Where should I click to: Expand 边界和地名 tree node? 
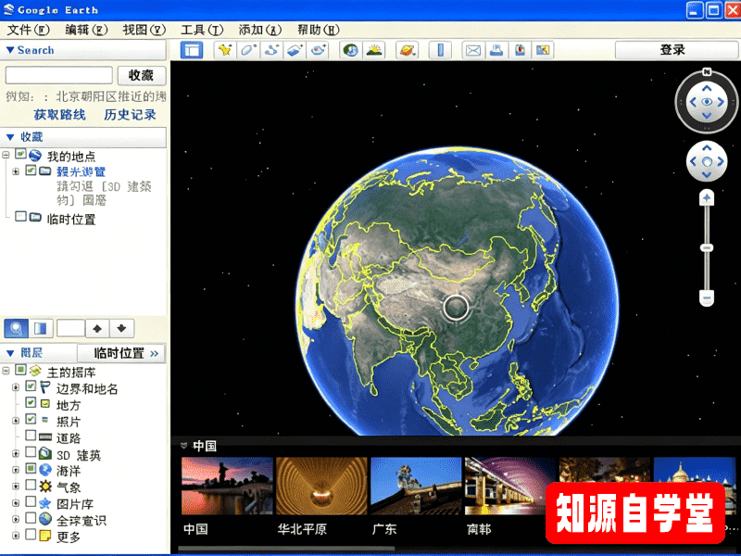16,387
